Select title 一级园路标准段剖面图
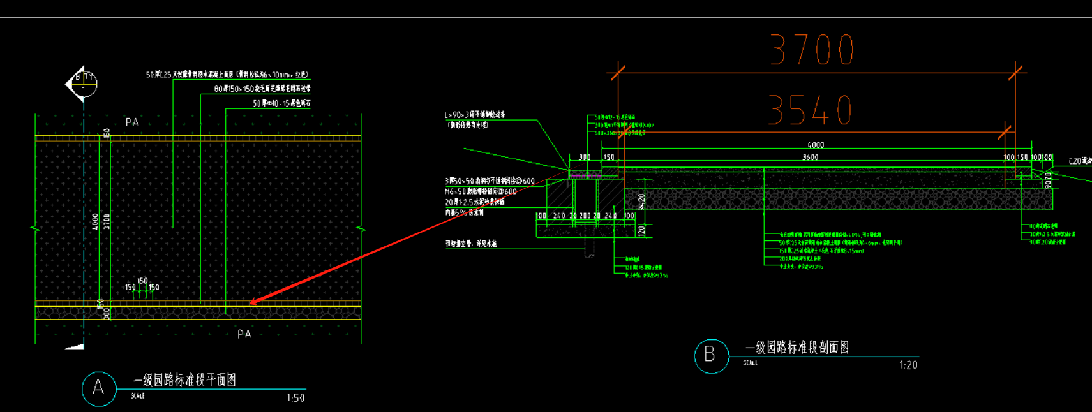The width and height of the screenshot is (1092, 412). tap(797, 347)
